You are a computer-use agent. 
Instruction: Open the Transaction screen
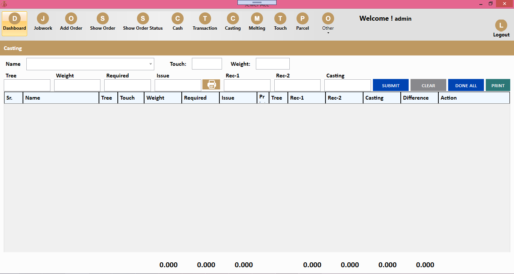pyautogui.click(x=205, y=23)
